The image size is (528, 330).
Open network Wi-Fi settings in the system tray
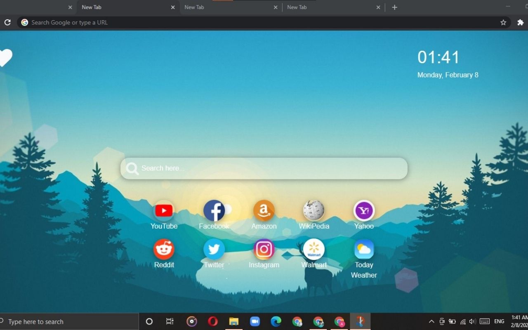click(x=463, y=321)
